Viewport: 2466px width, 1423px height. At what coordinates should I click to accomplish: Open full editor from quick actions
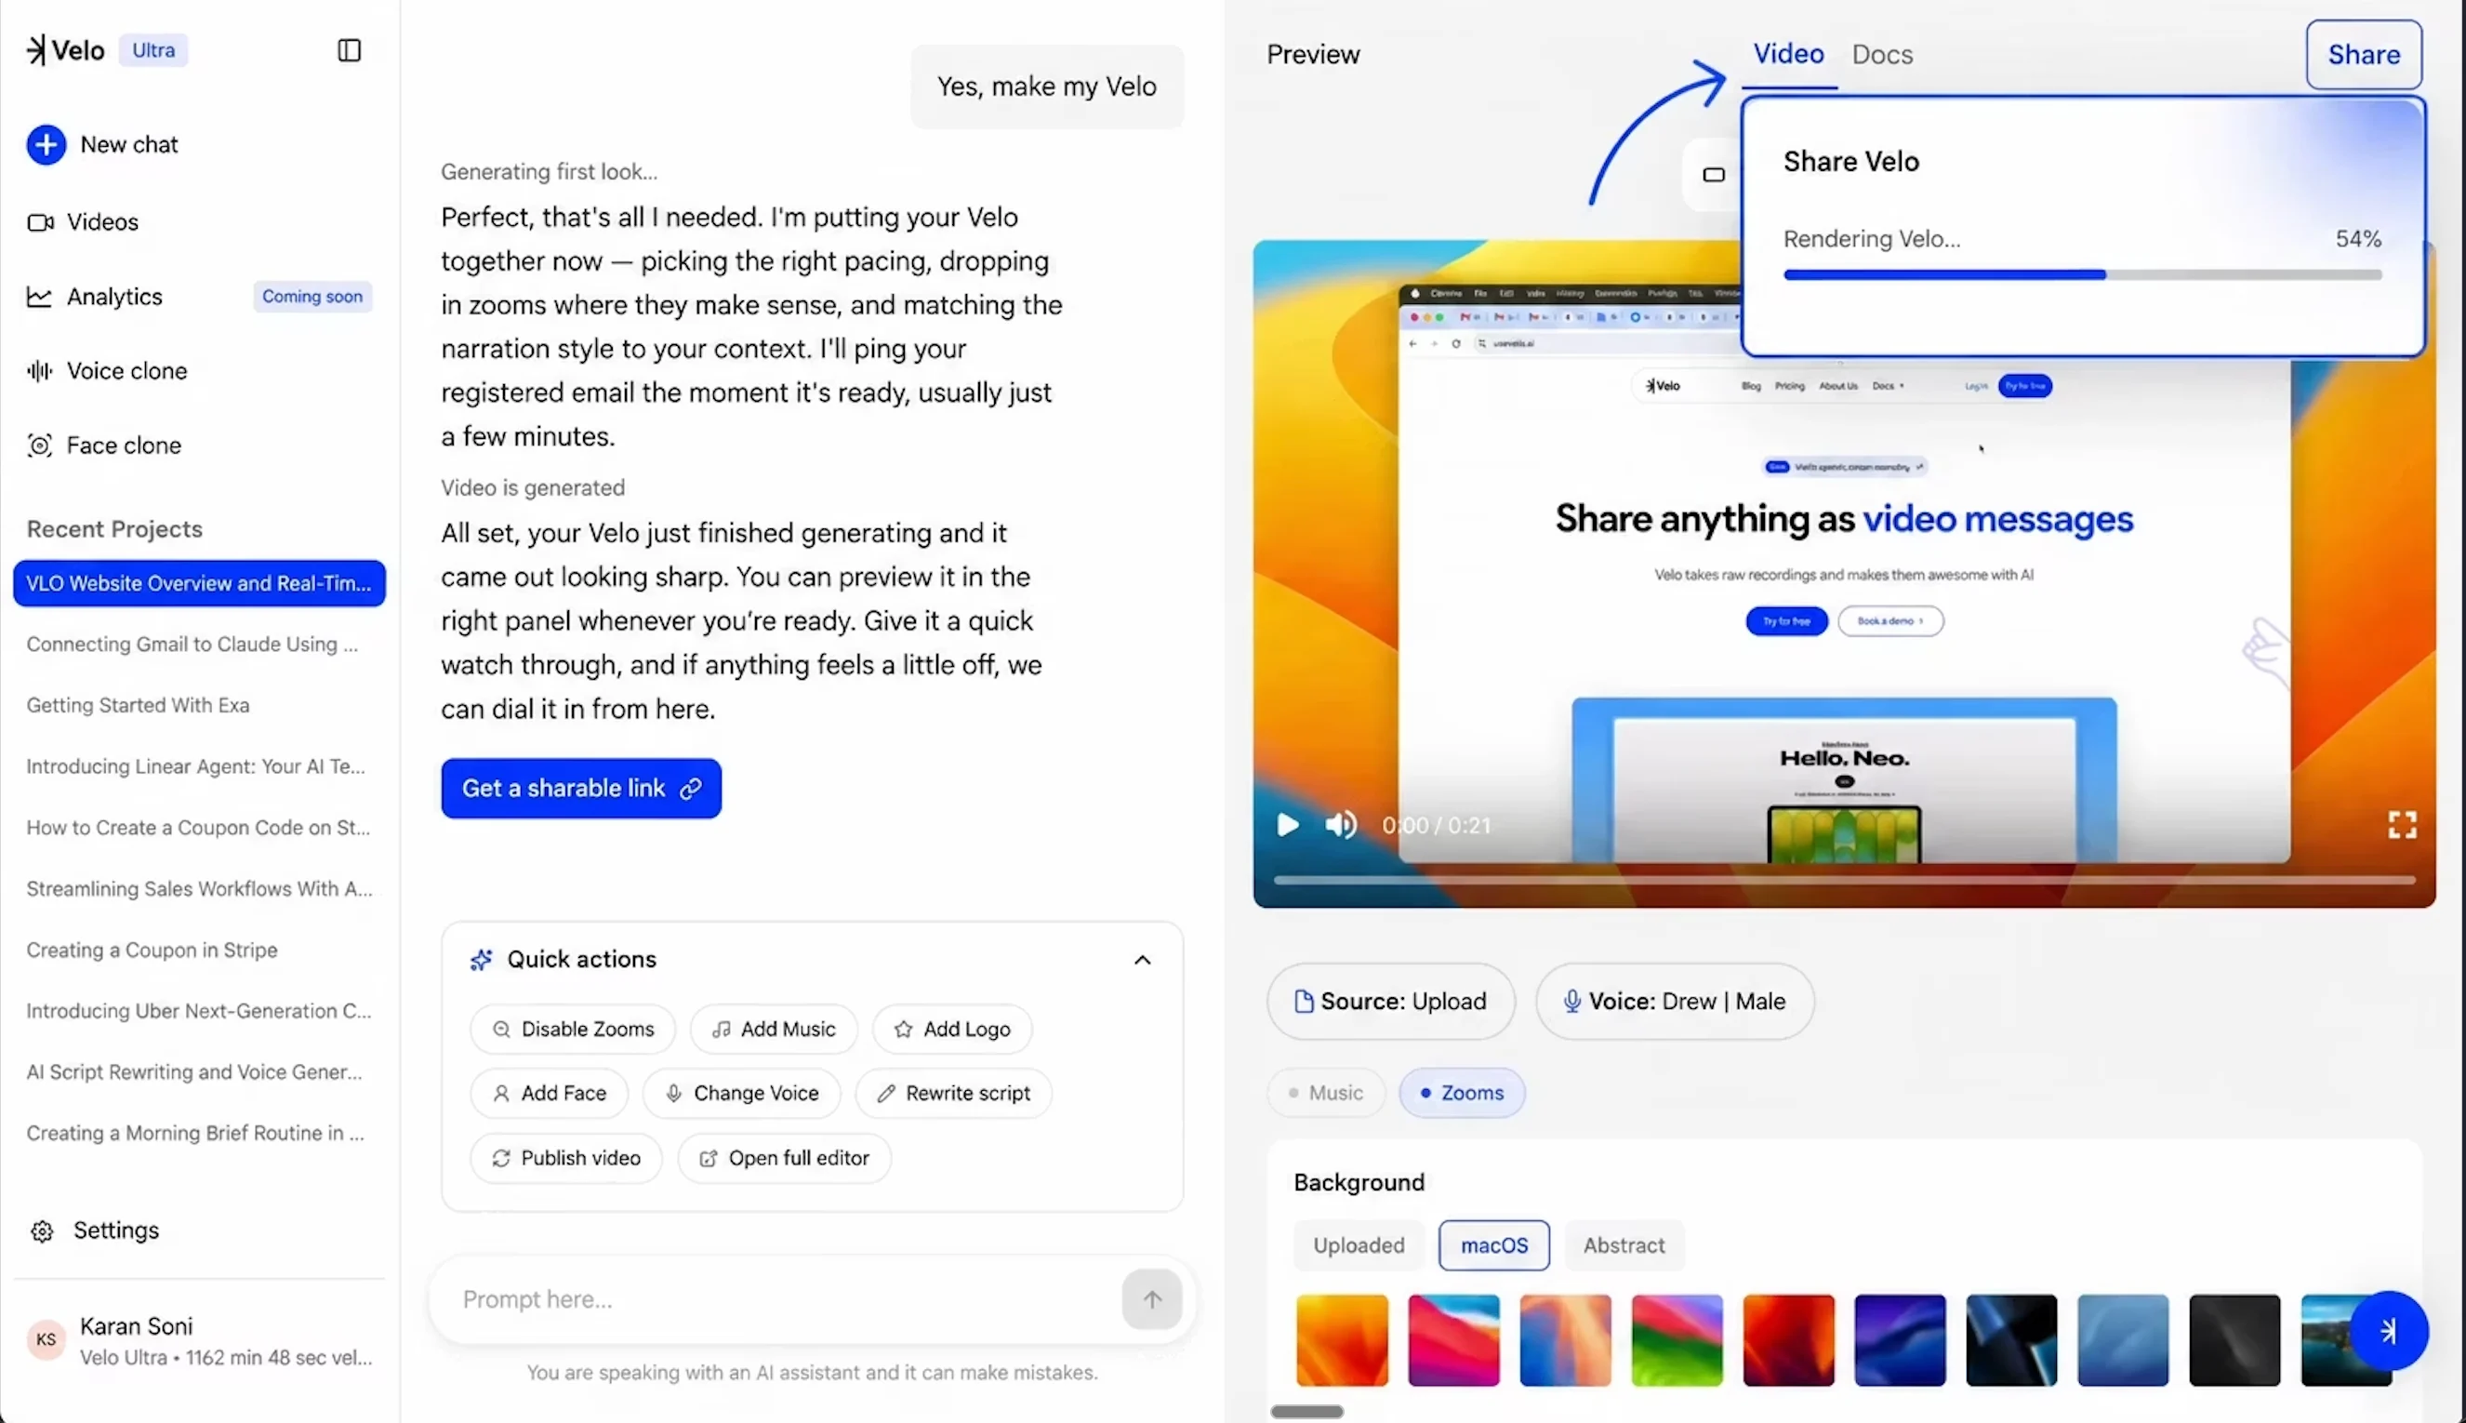coord(785,1158)
